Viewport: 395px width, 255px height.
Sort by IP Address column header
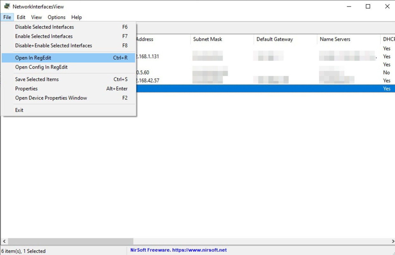click(163, 39)
